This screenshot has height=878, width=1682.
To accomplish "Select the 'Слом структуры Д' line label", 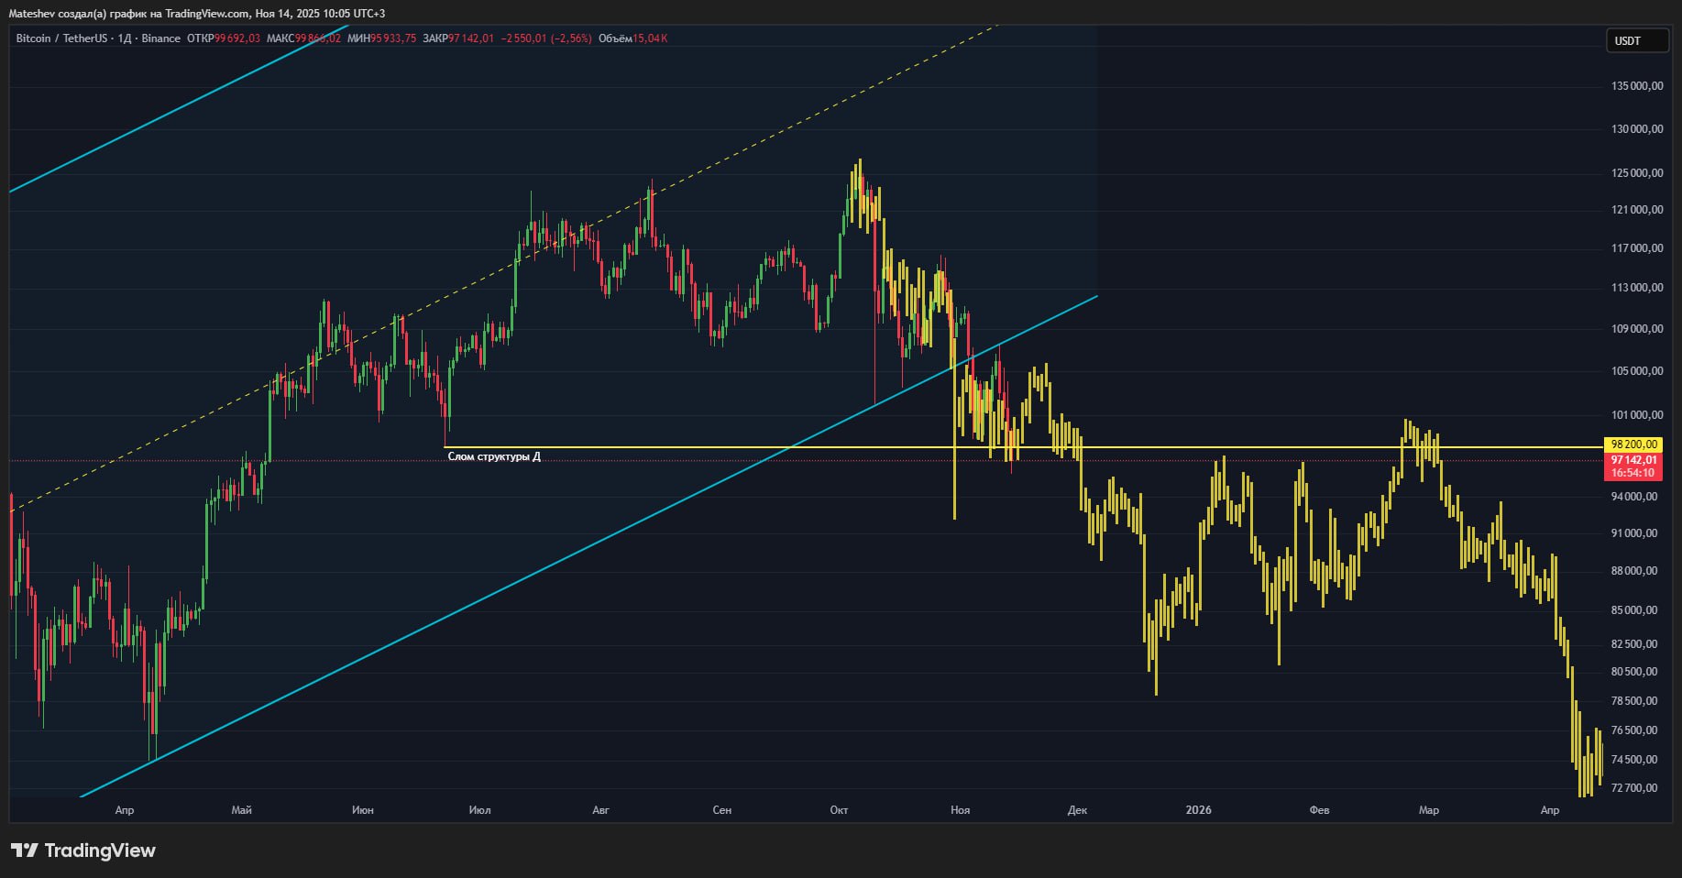I will pos(494,456).
